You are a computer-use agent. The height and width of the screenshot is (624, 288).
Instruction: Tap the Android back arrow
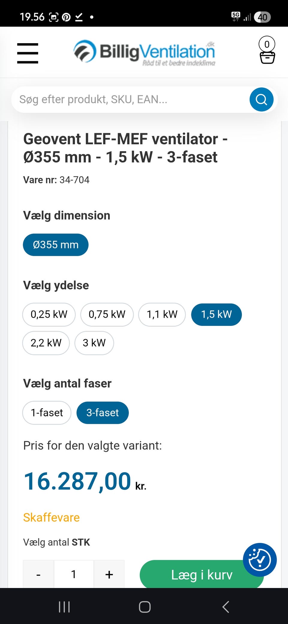coord(226,607)
